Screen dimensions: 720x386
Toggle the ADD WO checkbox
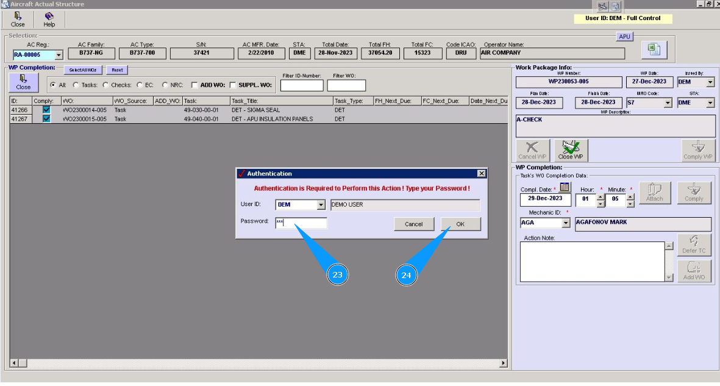(x=194, y=85)
